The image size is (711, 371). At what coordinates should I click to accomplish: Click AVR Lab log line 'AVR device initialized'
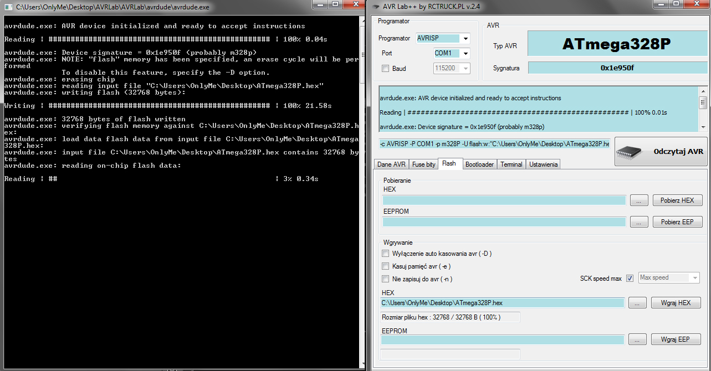pyautogui.click(x=470, y=98)
